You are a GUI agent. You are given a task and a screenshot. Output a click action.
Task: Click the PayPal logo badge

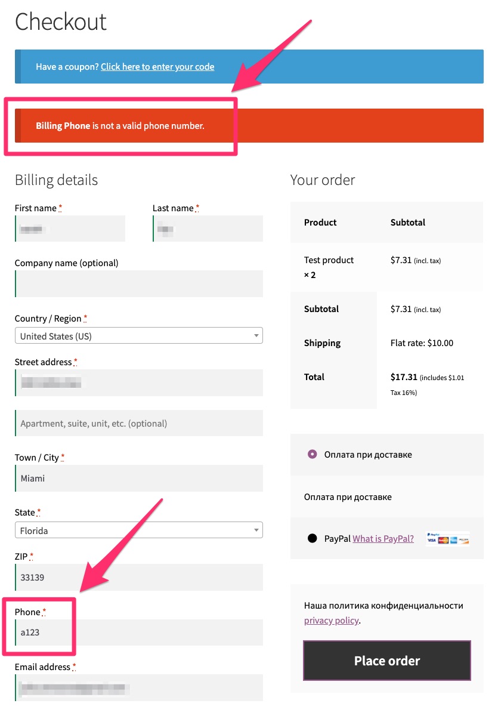click(432, 534)
